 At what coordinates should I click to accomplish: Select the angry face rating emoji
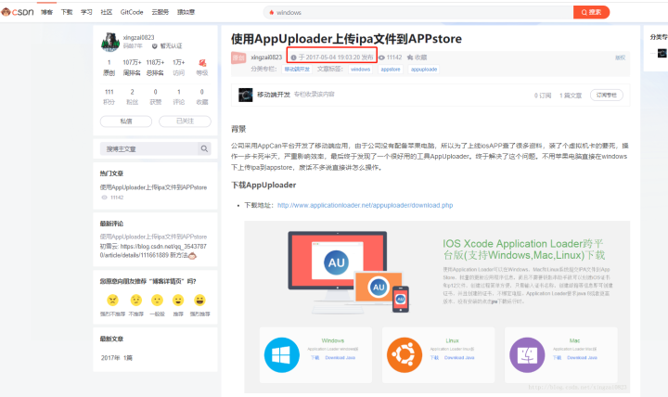pyautogui.click(x=112, y=300)
